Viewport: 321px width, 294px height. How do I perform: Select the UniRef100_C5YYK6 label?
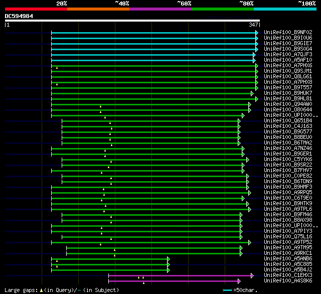tap(288, 160)
